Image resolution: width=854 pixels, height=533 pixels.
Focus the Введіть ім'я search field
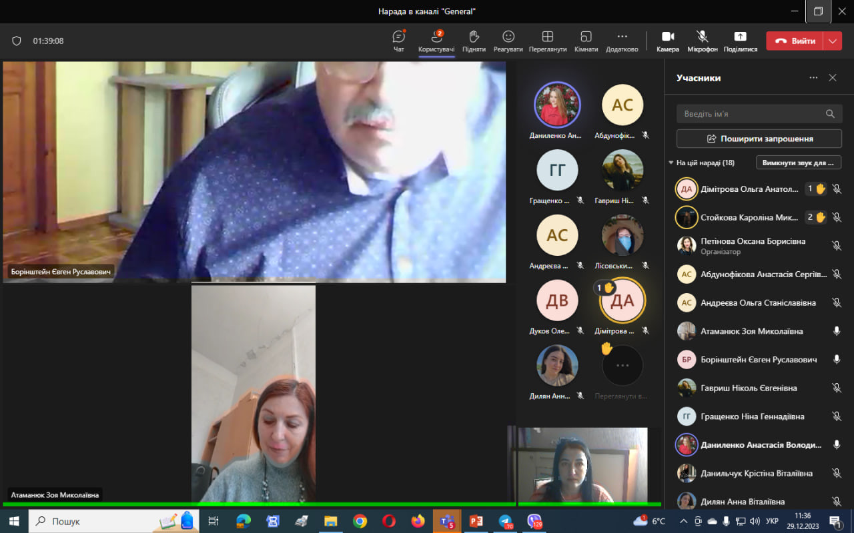759,114
